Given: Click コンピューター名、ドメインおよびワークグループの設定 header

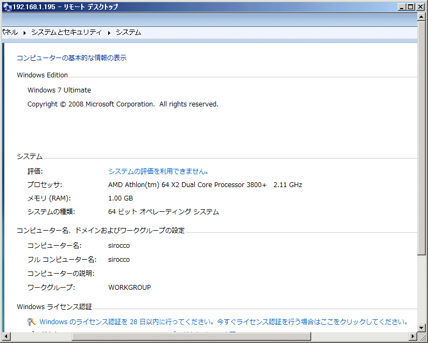Looking at the screenshot, I should pos(101,231).
